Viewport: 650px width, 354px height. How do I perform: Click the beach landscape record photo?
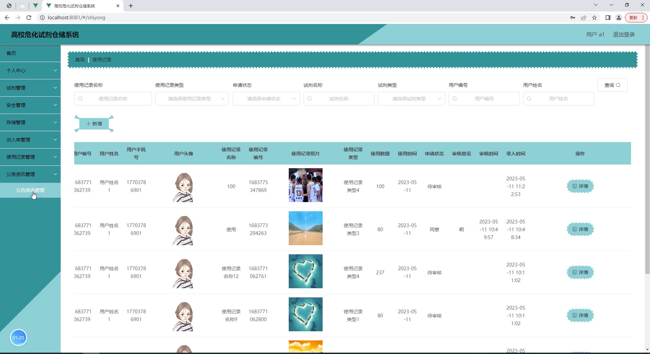coord(306,228)
